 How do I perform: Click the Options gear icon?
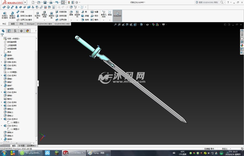pyautogui.click(x=77, y=2)
